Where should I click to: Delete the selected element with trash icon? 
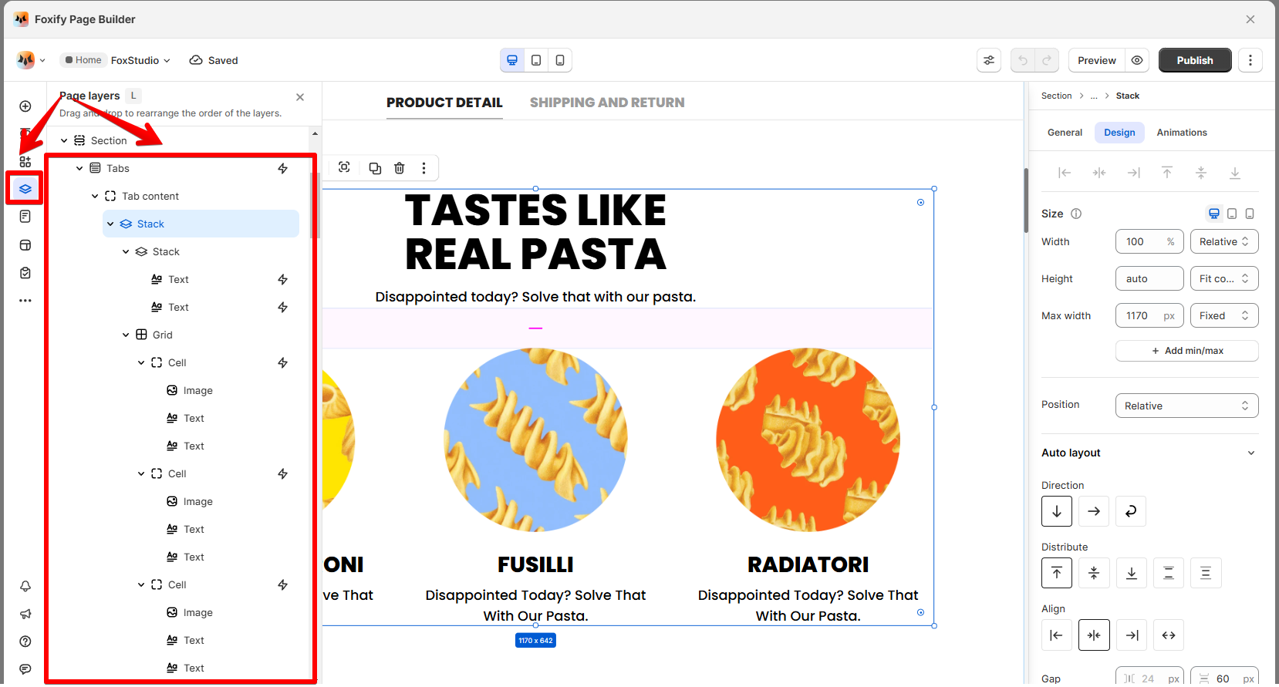tap(400, 168)
